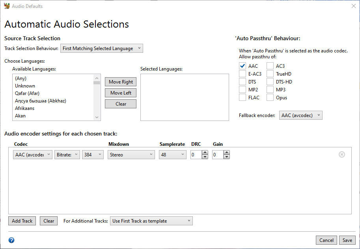Image resolution: width=360 pixels, height=249 pixels.
Task: Click the Available Languages scrollbar thumb
Action: 97,83
